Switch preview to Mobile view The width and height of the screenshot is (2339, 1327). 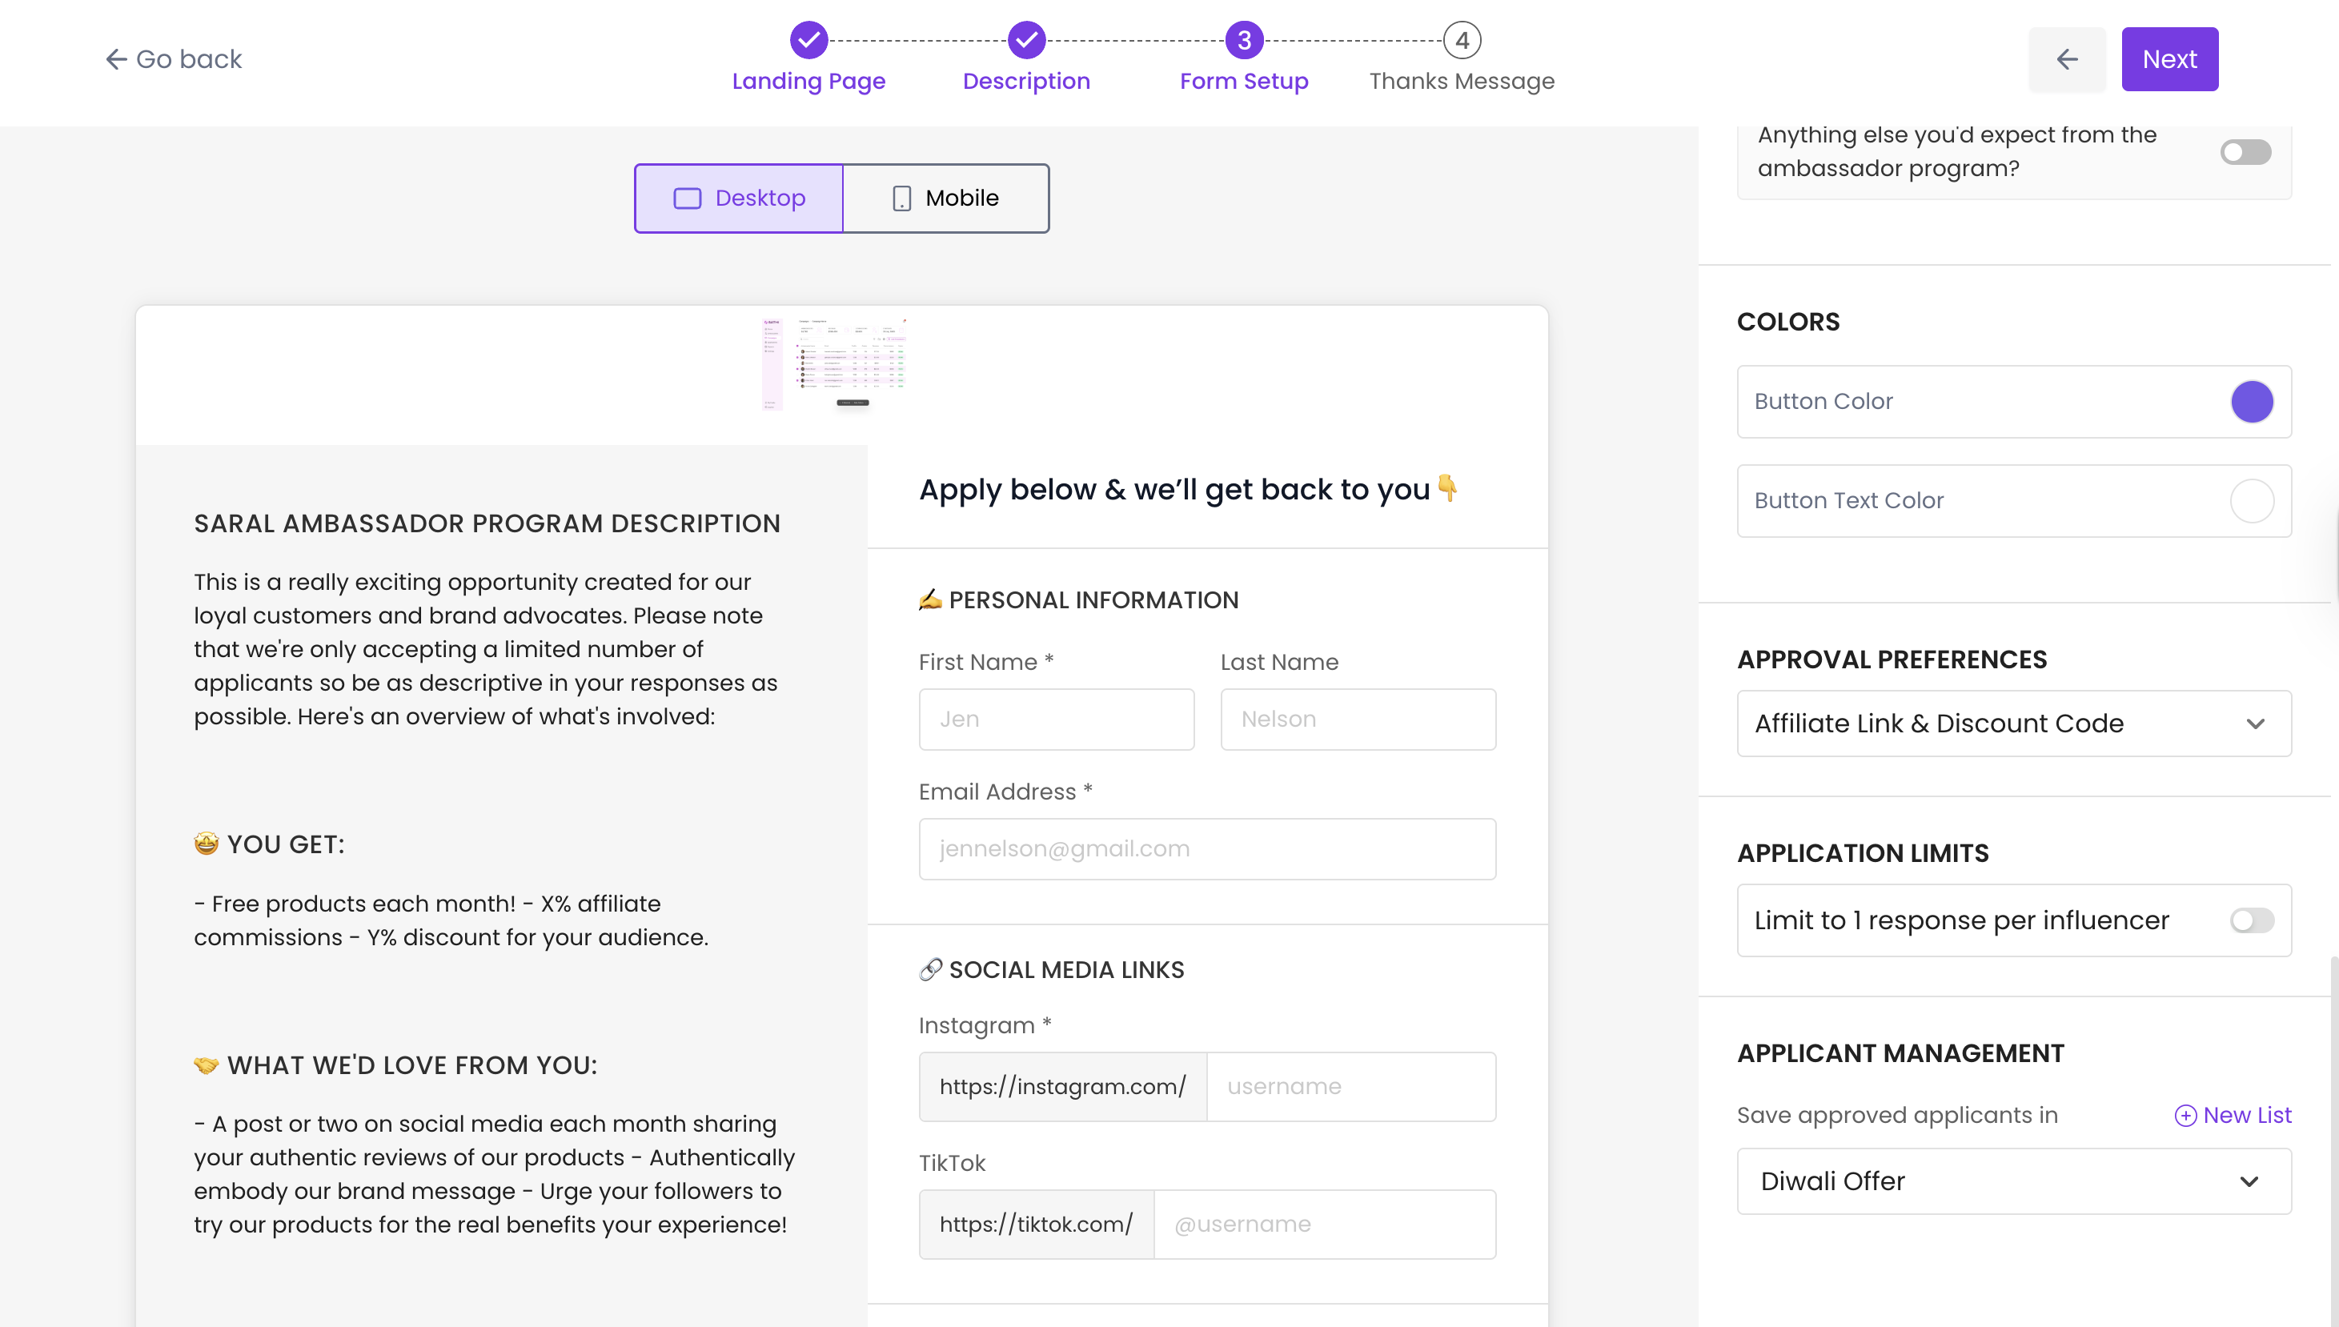(945, 198)
